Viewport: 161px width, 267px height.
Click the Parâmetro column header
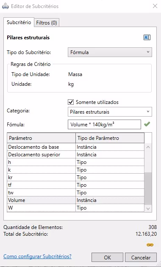(x=42, y=138)
